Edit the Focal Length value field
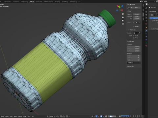 (x=137, y=14)
